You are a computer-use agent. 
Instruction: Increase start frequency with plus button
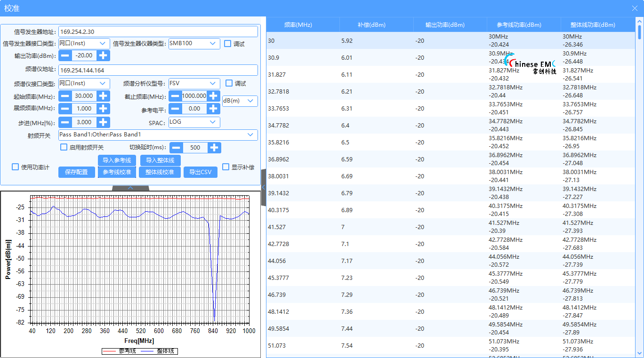104,95
